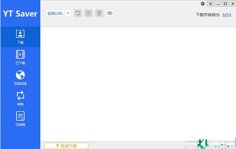This screenshot has width=236, height=149.
Task: Click the trash delete icon
Action: click(99, 13)
